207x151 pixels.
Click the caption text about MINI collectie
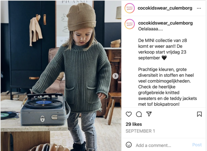point(162,49)
